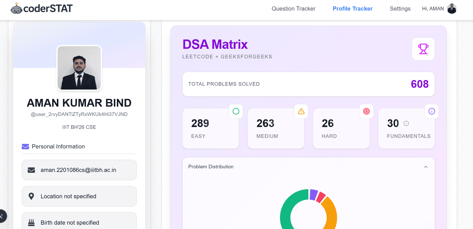The image size is (473, 229).
Task: Click the dark circular button at left edge
Action: click(x=3, y=216)
